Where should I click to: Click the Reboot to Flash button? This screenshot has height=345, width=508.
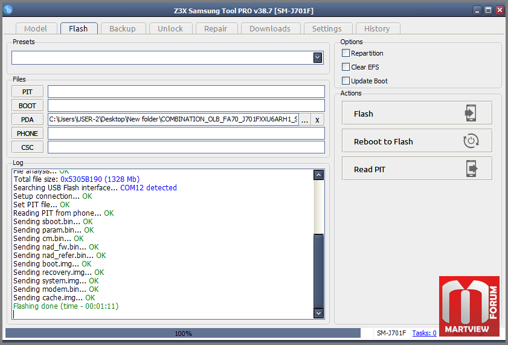417,141
